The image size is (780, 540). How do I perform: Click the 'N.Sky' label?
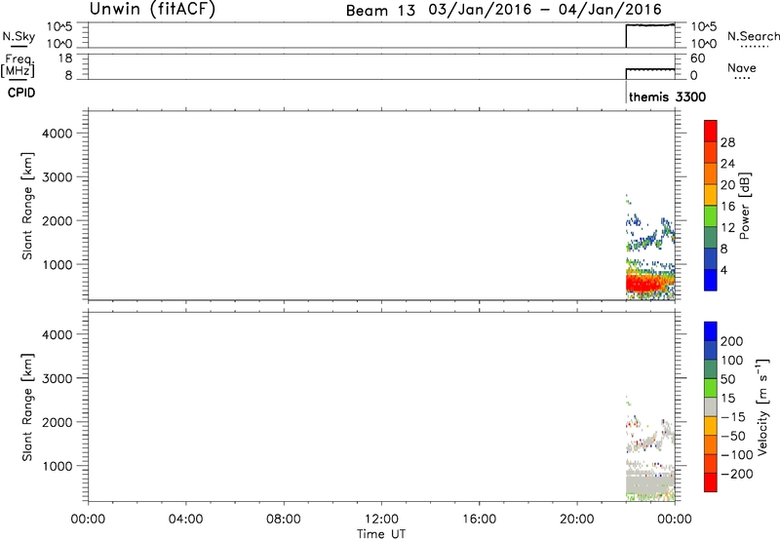[x=19, y=36]
